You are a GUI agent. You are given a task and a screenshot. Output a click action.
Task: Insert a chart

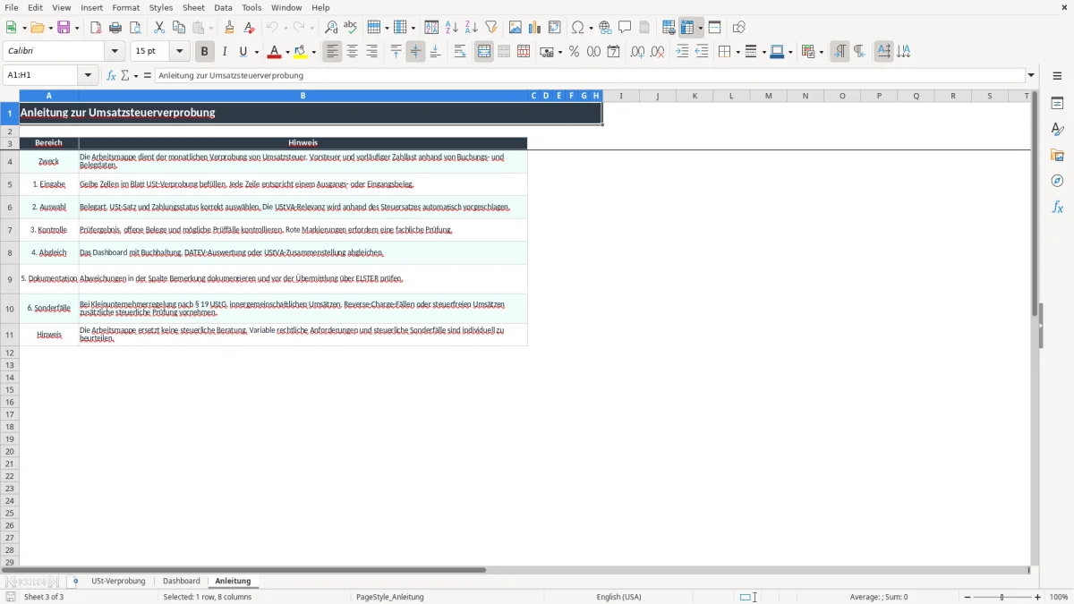[x=535, y=28]
